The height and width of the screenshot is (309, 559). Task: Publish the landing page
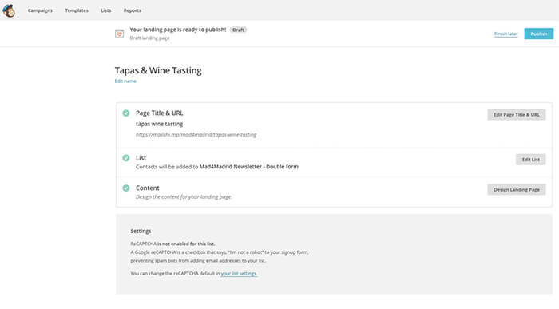(x=539, y=34)
